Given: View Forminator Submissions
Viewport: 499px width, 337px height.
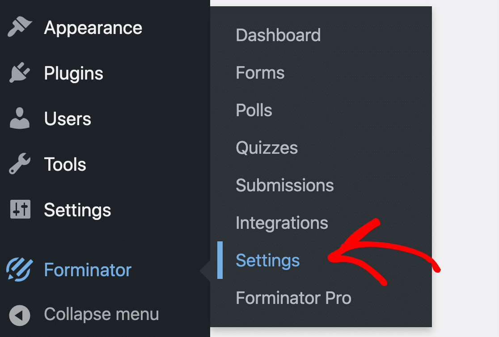Looking at the screenshot, I should pyautogui.click(x=284, y=185).
